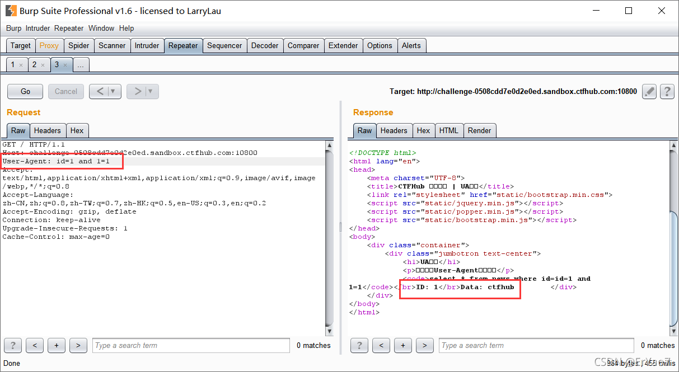The image size is (679, 372).
Task: Show request Raw view
Action: 18,130
